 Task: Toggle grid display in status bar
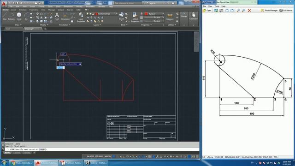coord(114,157)
